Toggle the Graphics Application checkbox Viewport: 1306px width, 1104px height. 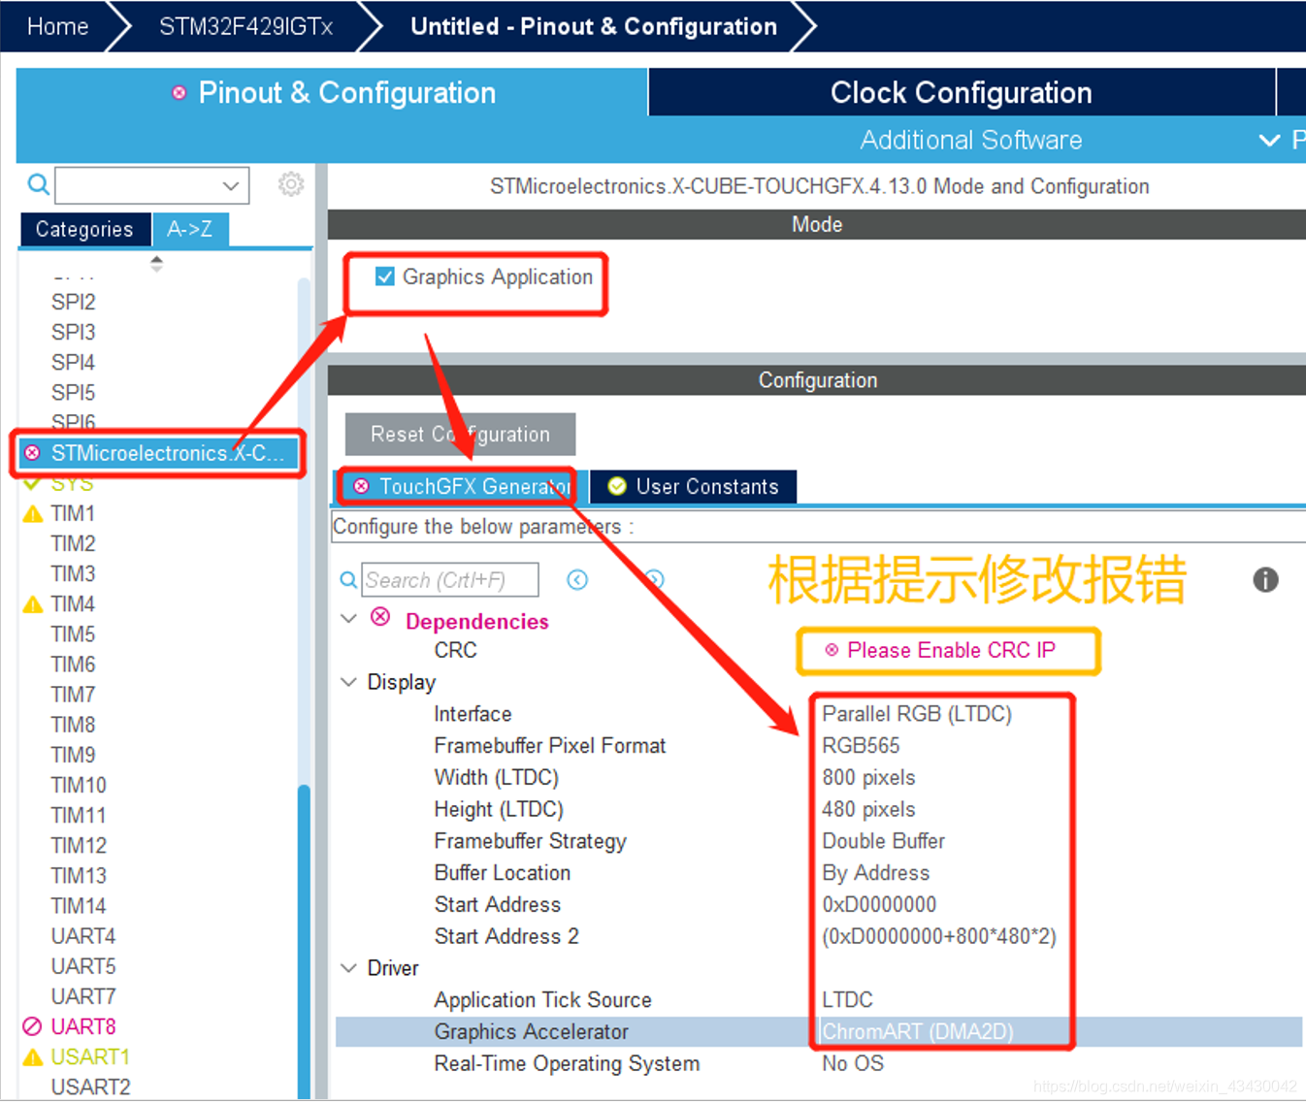coord(385,276)
